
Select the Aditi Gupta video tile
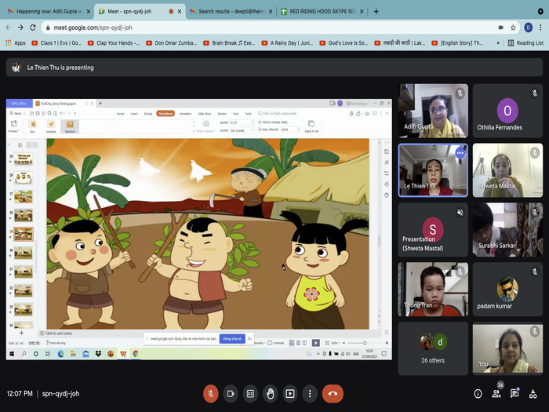[433, 111]
